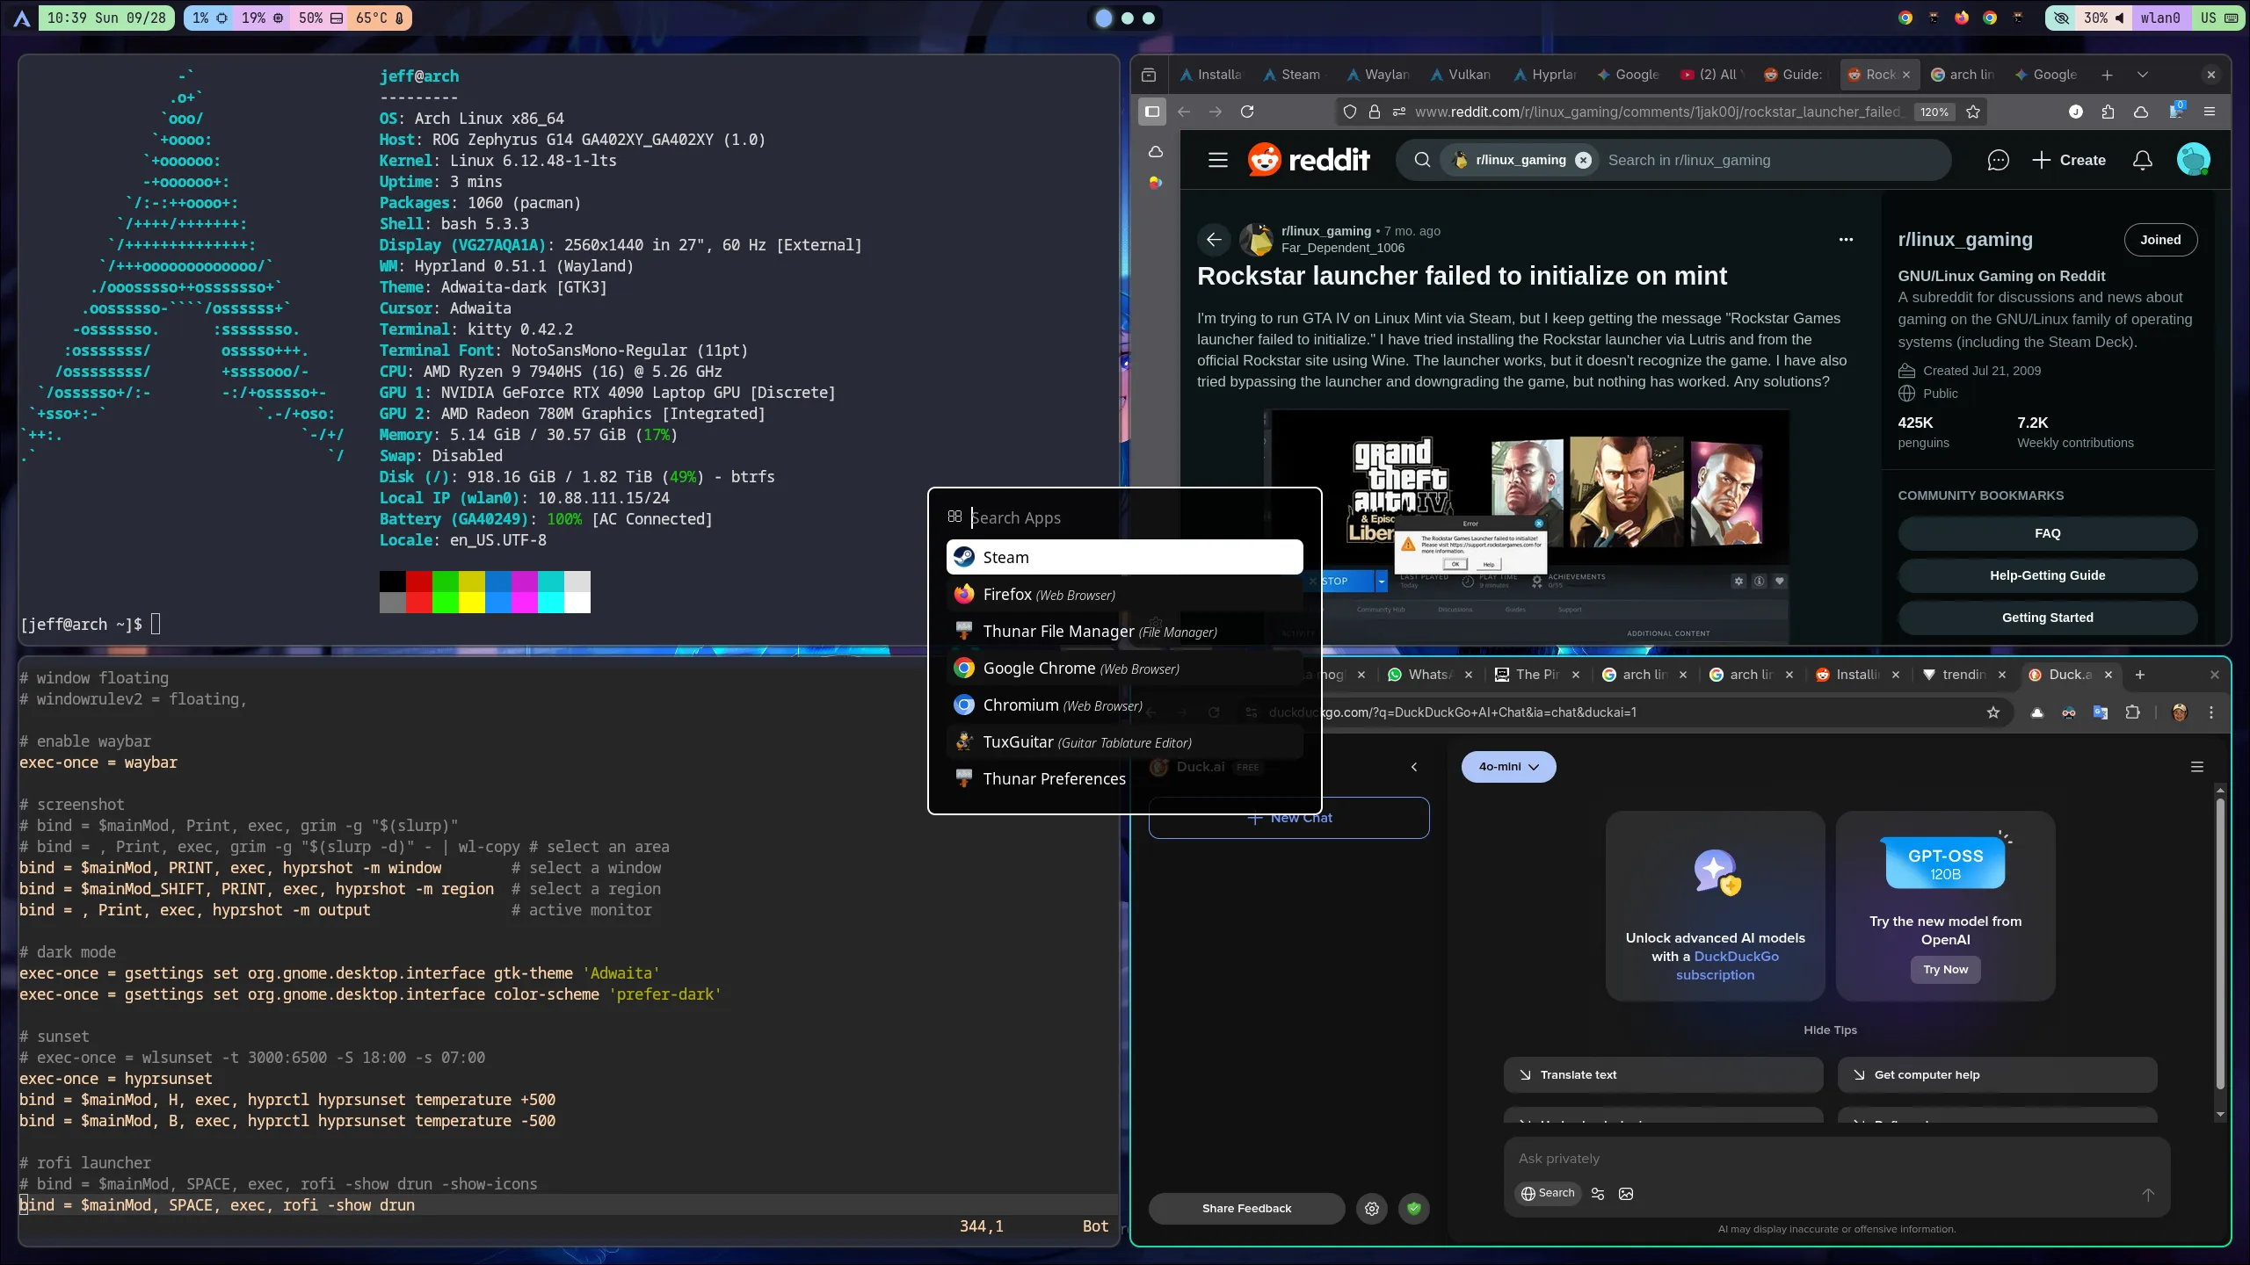Open chat customization sliders icon
The height and width of the screenshot is (1265, 2250).
click(x=1598, y=1193)
